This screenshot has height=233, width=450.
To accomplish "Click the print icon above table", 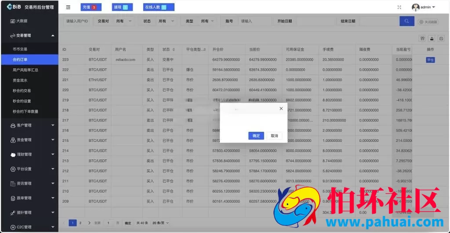I will click(x=441, y=38).
